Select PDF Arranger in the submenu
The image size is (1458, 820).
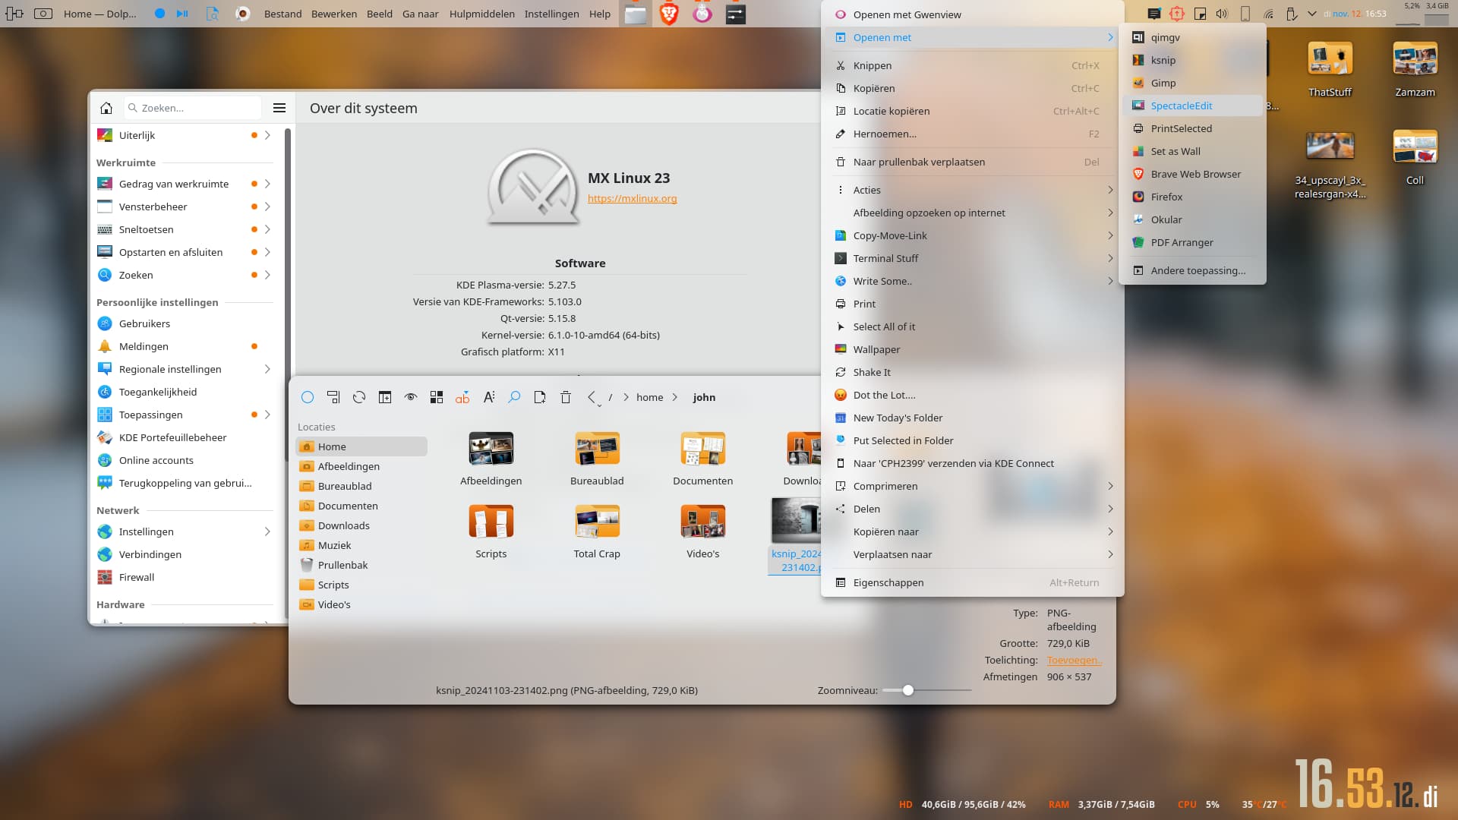pos(1192,242)
